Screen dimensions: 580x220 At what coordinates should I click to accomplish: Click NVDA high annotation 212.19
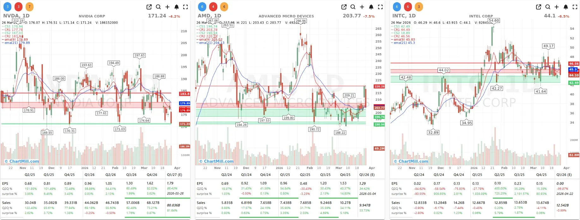18,20
